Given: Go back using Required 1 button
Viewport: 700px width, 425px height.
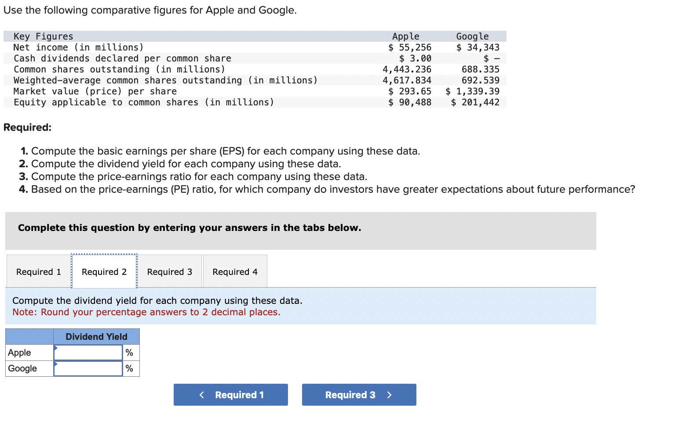Looking at the screenshot, I should [x=231, y=395].
